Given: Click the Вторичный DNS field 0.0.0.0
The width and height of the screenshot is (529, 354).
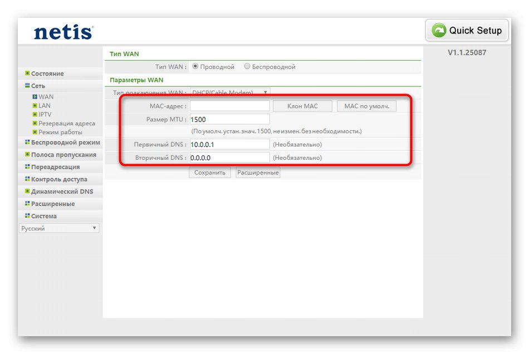Looking at the screenshot, I should coord(230,158).
